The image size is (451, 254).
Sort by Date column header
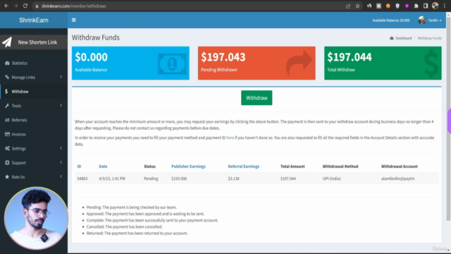point(103,167)
